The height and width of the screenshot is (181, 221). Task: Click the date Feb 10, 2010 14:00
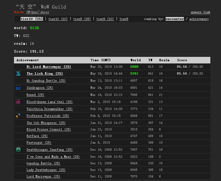106,109
